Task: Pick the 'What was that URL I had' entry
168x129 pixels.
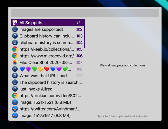Action: (x=48, y=76)
